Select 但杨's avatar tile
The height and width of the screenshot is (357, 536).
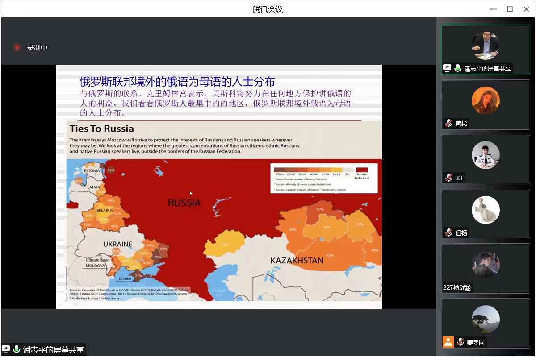485,210
